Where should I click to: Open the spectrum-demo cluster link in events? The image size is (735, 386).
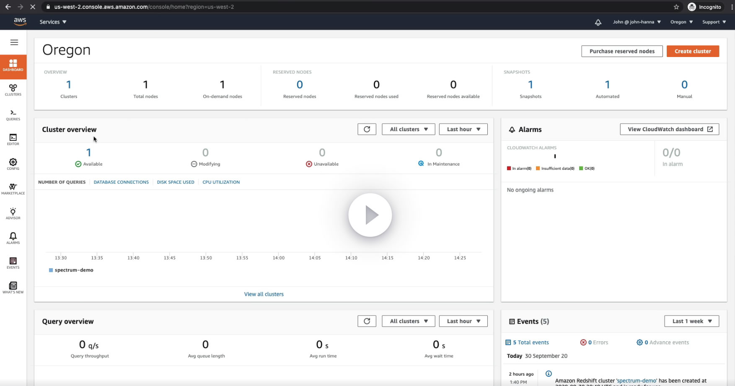(x=637, y=381)
